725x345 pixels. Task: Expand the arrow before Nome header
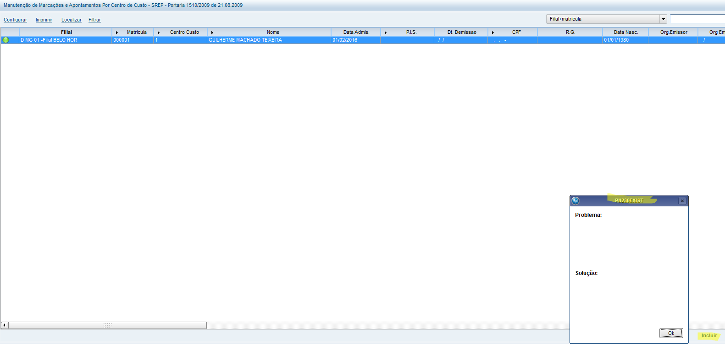pos(212,32)
